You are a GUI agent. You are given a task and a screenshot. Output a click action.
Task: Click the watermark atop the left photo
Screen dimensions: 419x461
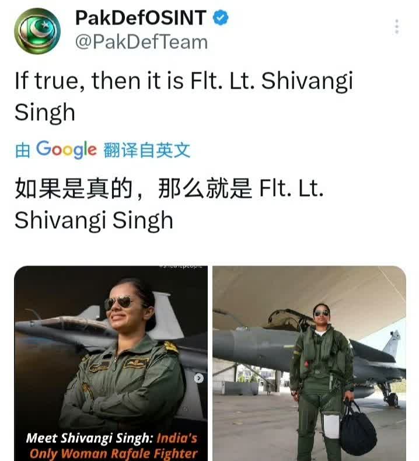coord(180,266)
